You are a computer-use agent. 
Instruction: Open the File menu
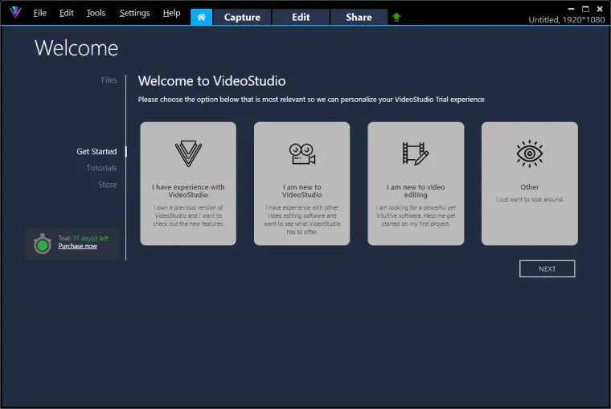[x=39, y=13]
